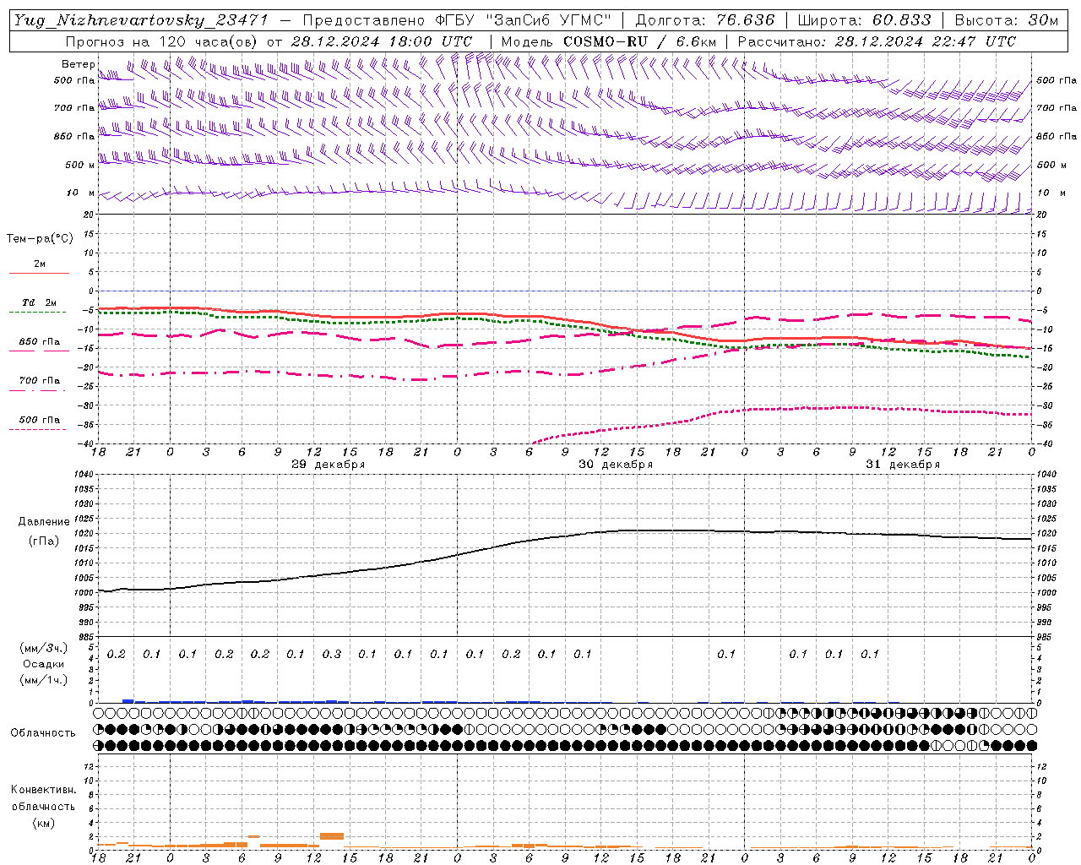Click the '(мм/3ч.)' precipitation unit label
The image size is (1081, 865).
click(44, 649)
